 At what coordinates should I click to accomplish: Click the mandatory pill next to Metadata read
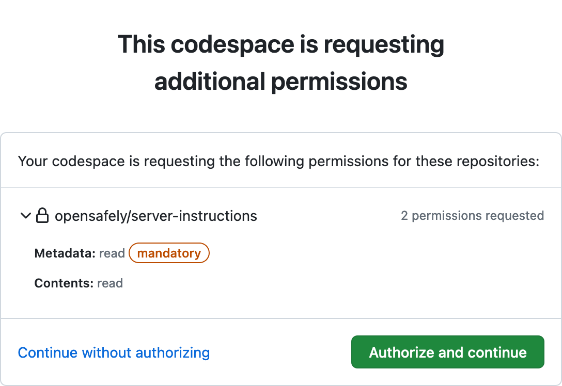(x=169, y=253)
